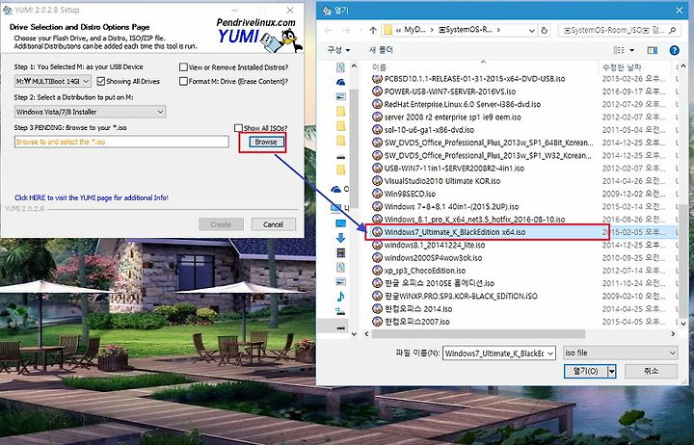Select xp_sp3_ChocoEdition.iso file

click(x=424, y=271)
